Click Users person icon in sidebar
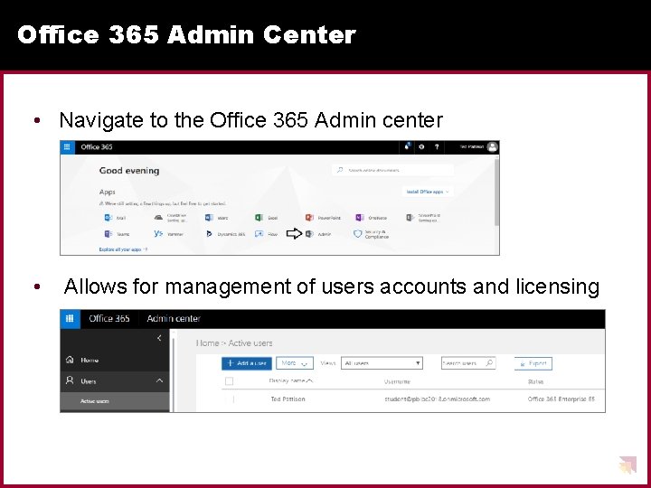Image resolution: width=651 pixels, height=488 pixels. tap(70, 380)
